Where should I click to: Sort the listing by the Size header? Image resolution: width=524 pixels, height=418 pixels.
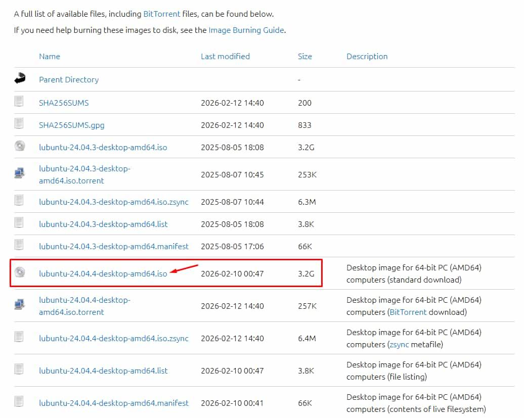(304, 57)
